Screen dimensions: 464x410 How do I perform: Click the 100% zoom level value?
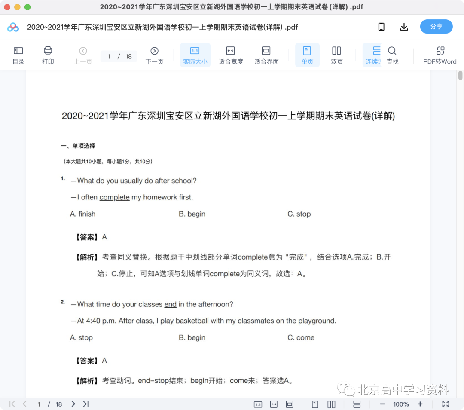[401, 404]
